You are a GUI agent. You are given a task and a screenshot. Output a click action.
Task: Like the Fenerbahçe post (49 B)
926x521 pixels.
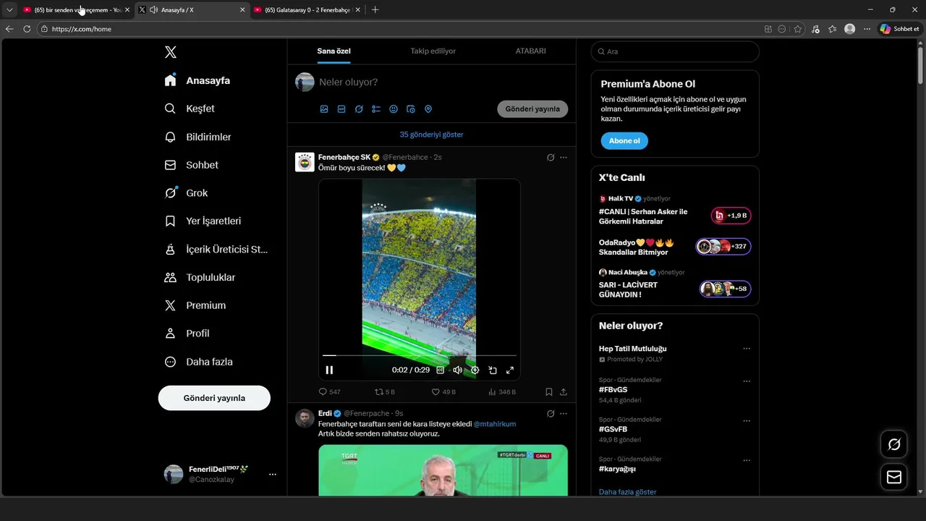tap(443, 392)
